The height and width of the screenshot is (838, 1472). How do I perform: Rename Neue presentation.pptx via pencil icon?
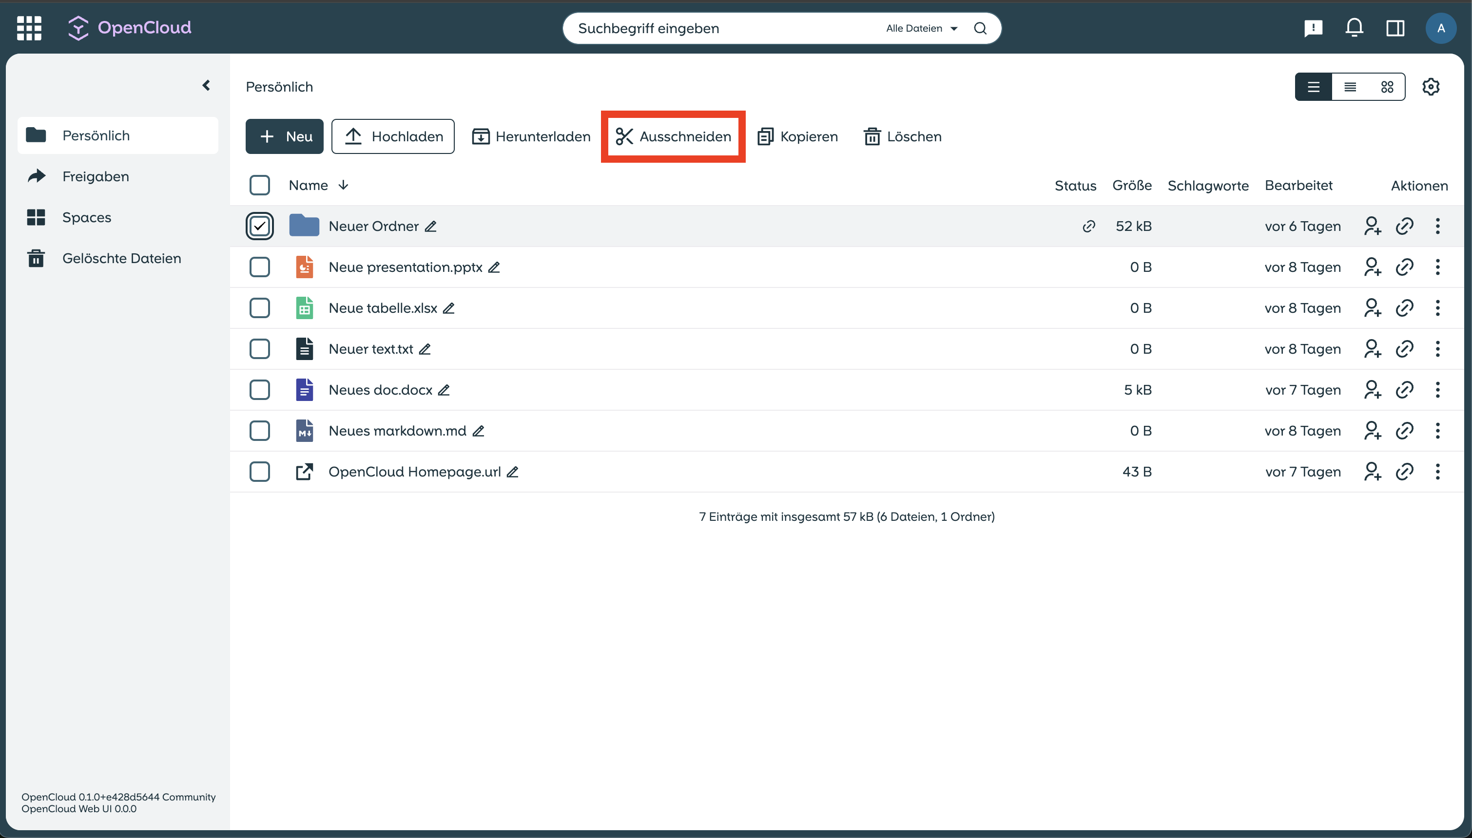click(x=494, y=267)
